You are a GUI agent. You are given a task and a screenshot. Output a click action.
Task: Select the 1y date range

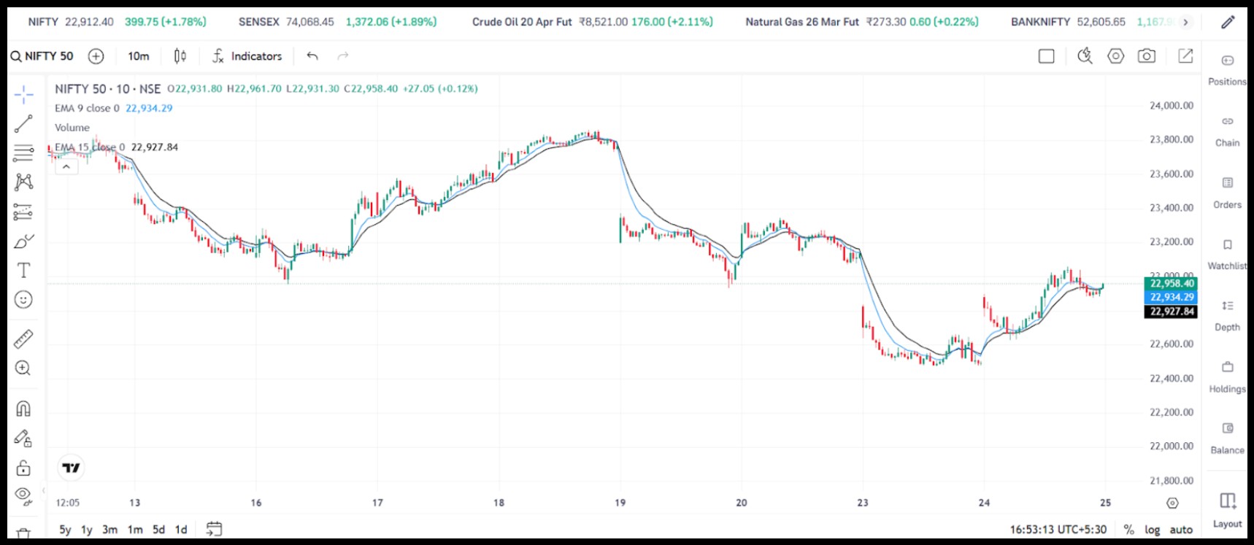[87, 530]
